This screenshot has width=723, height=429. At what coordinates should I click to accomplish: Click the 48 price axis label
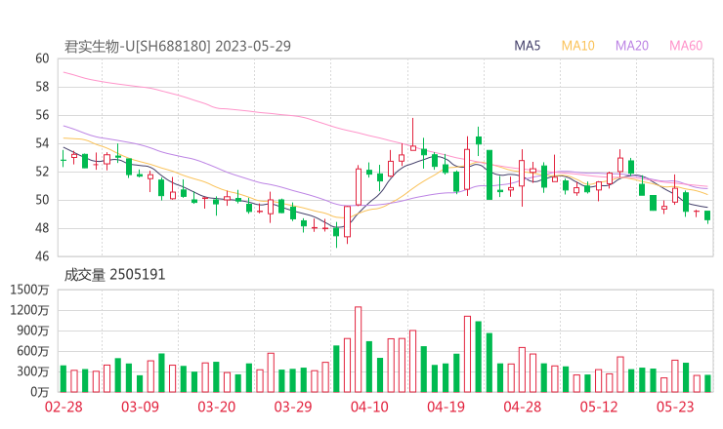point(42,228)
